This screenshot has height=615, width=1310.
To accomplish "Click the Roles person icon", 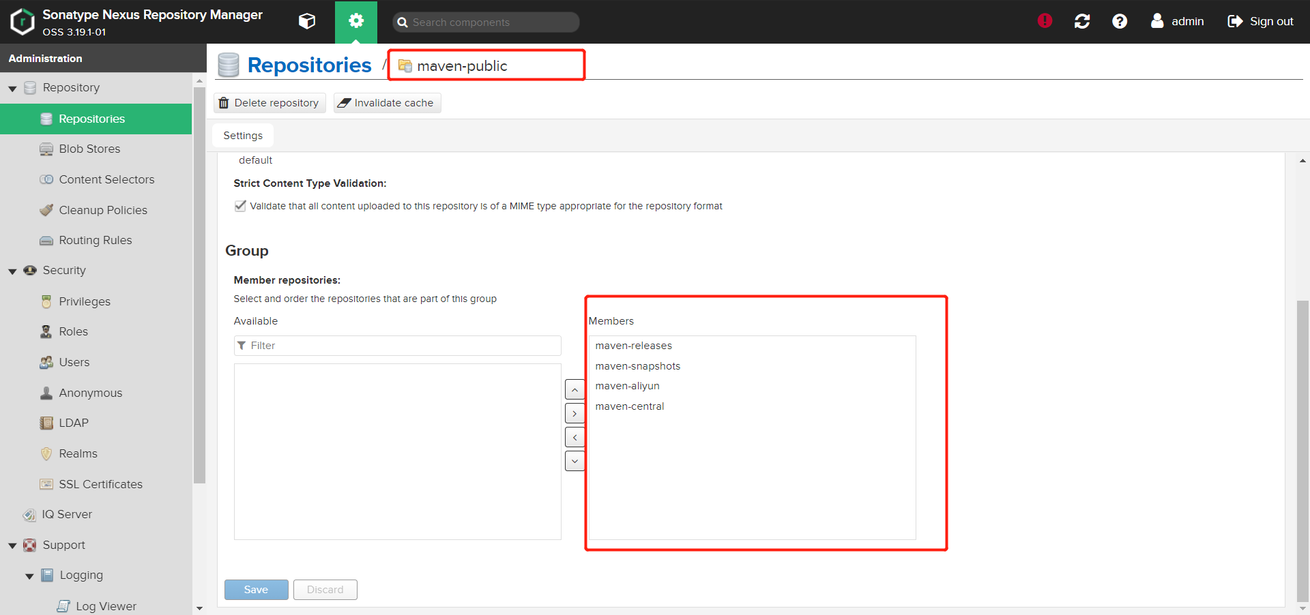I will (x=46, y=332).
